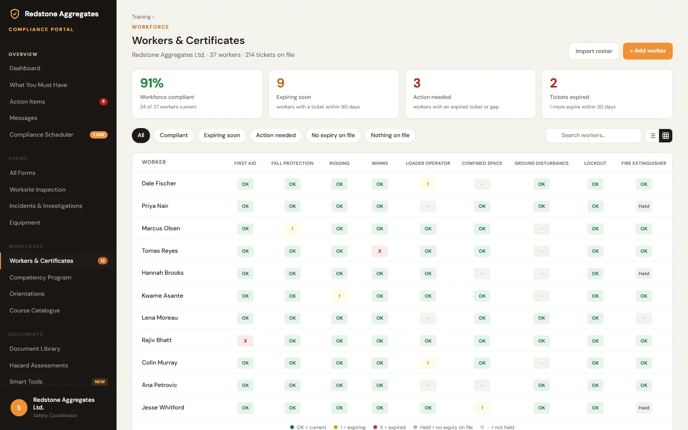Open Dashboard in the sidebar
Screen dimensions: 688x430
[25, 68]
